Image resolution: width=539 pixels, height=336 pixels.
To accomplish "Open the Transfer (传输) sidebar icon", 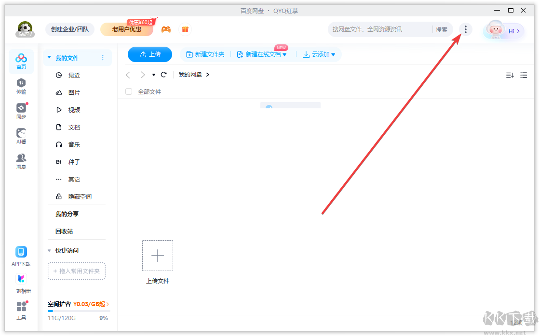I will 21,87.
